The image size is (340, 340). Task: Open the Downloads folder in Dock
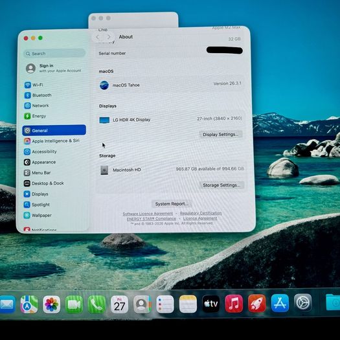pos(333,302)
